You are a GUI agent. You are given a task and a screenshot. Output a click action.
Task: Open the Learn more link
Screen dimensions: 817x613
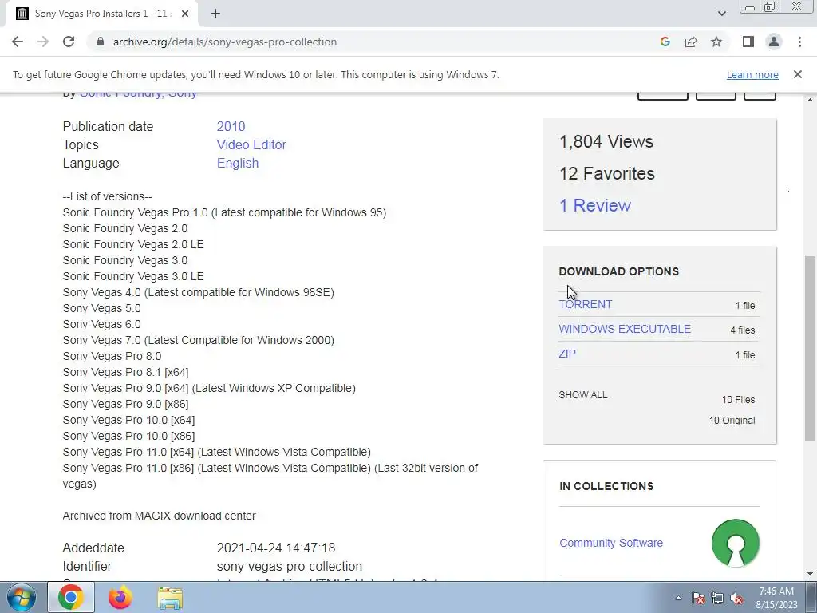point(752,74)
